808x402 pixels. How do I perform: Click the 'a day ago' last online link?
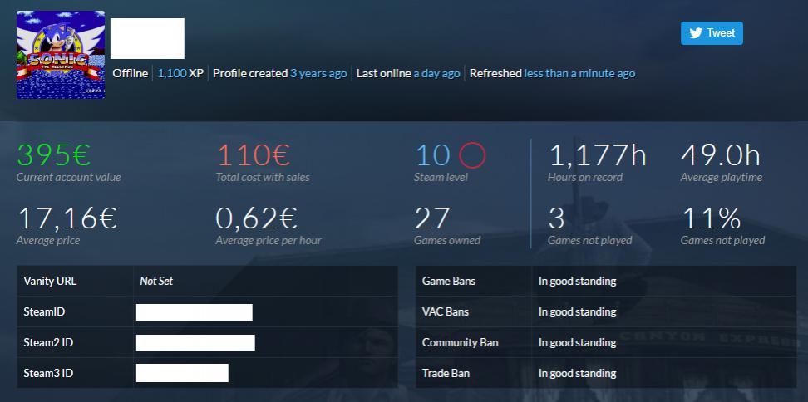coord(436,73)
